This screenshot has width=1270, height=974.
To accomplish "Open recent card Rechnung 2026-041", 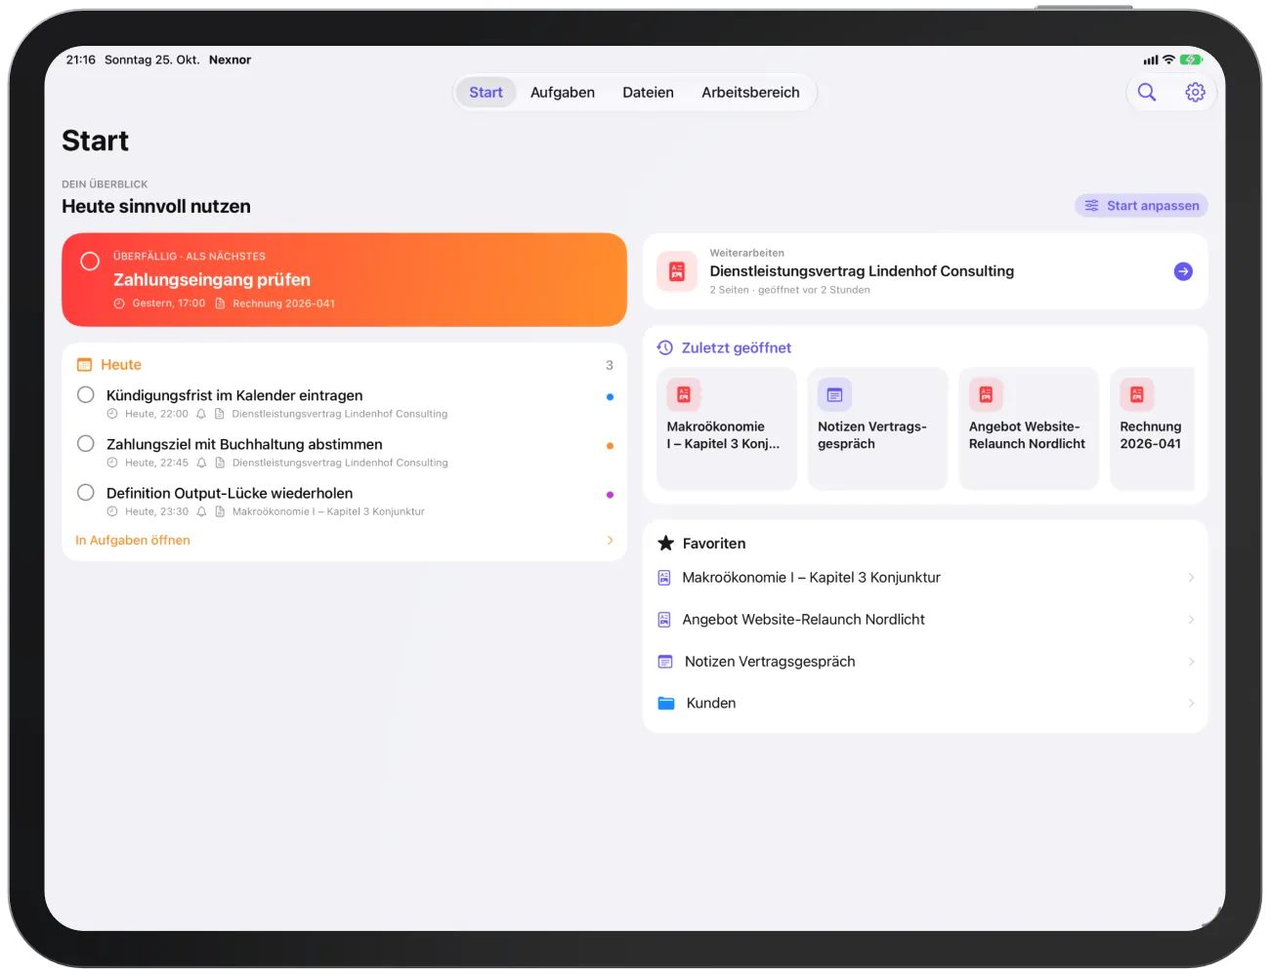I will pyautogui.click(x=1153, y=428).
